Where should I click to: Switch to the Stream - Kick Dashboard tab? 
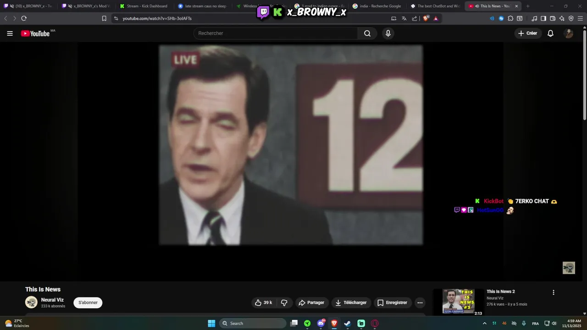click(x=144, y=6)
